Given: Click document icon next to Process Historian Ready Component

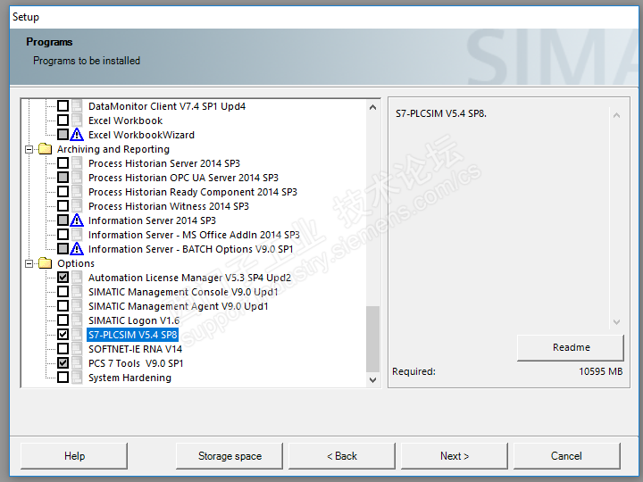Looking at the screenshot, I should point(77,191).
